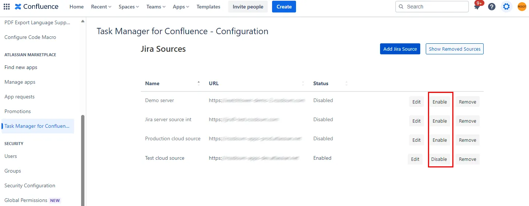Click the sidebar vertical scrollbar thumb
Screen dimensions: 529x206
tap(83, 160)
